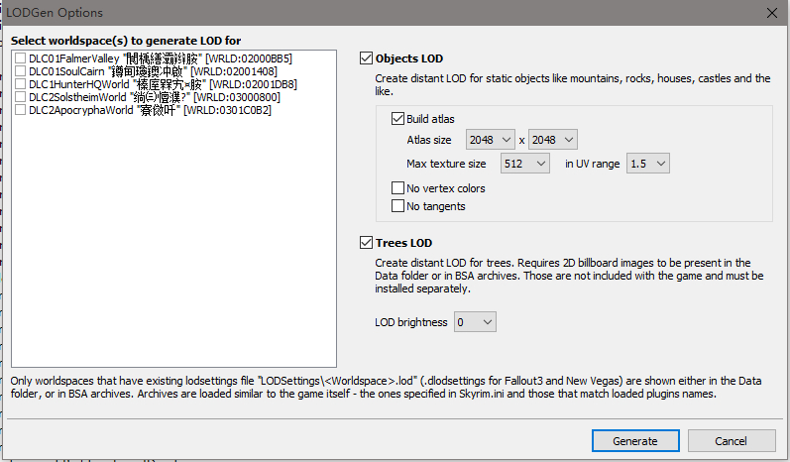Click the 'Atlas size' label

coord(429,140)
